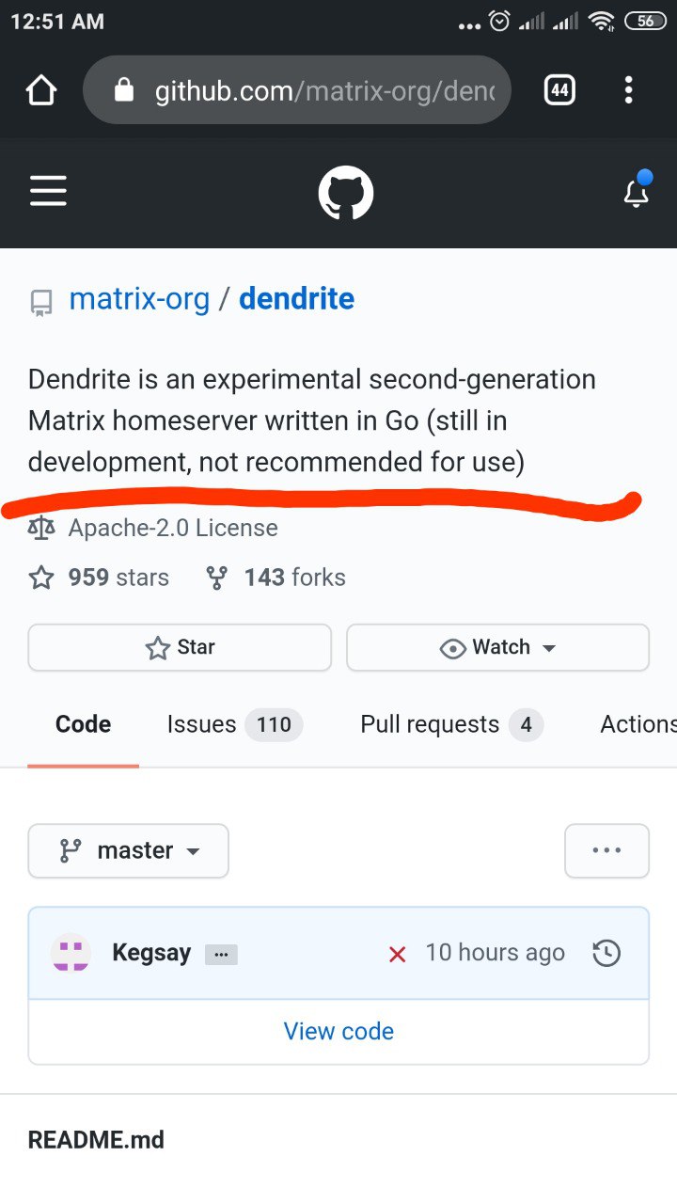Switch to the Issues tab
Viewport: 677px width, 1204px height.
(234, 724)
